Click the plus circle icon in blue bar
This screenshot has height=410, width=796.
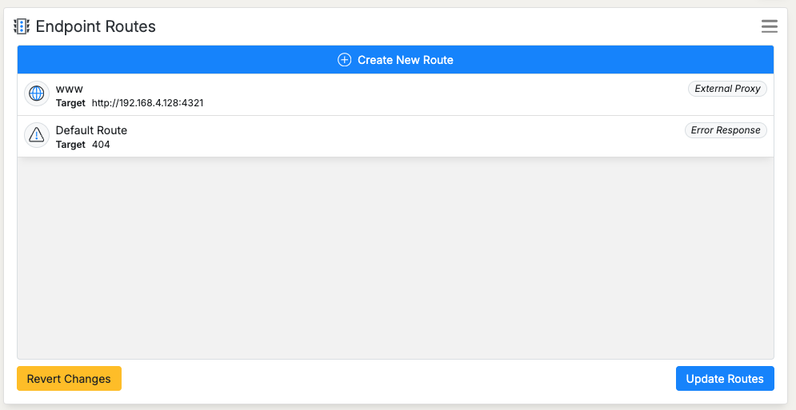tap(344, 60)
